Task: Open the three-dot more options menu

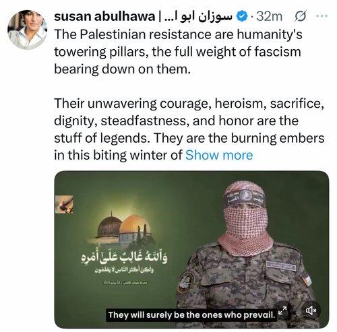Action: (x=322, y=16)
